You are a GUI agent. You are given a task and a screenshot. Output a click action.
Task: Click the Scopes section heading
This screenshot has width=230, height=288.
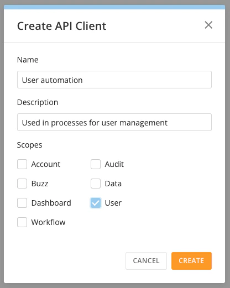click(29, 145)
